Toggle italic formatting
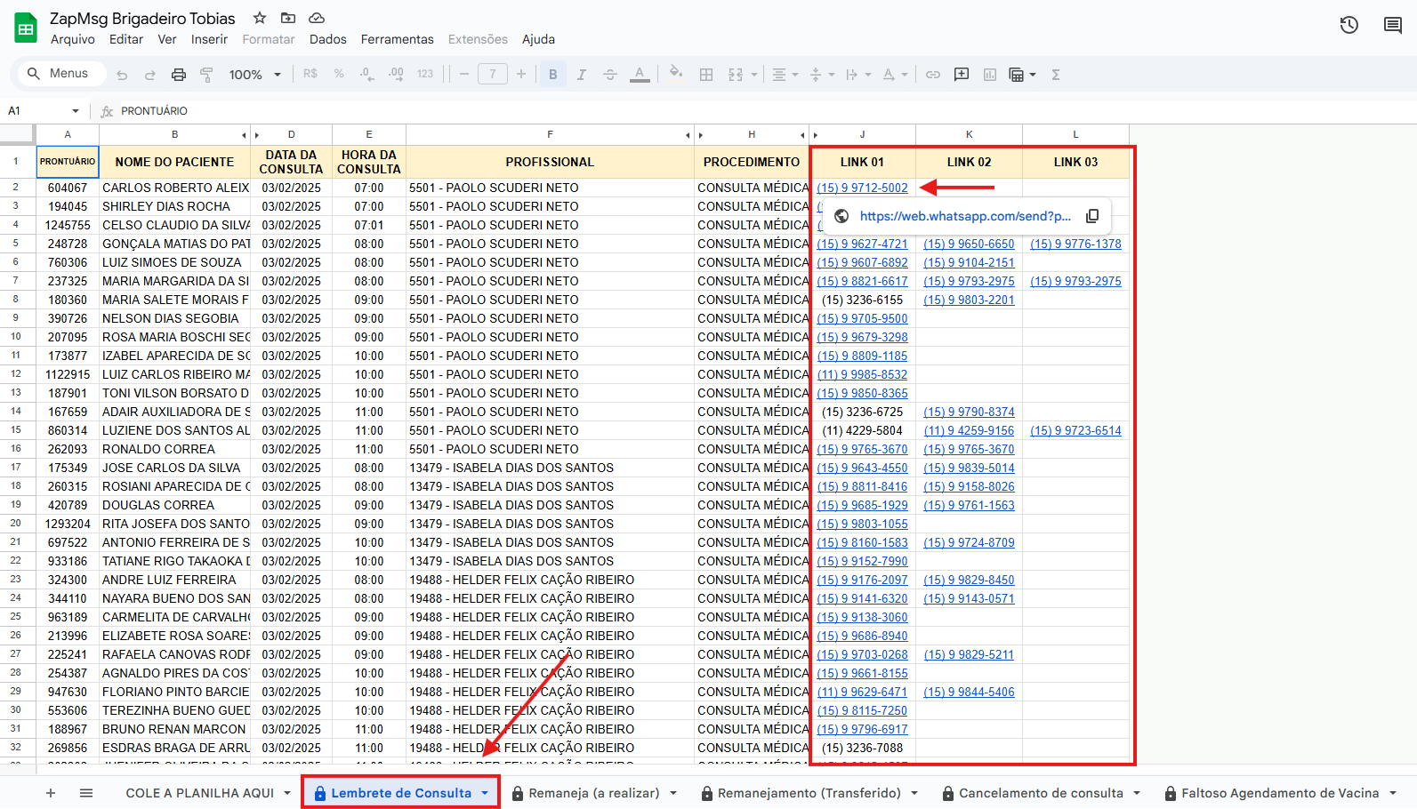This screenshot has width=1417, height=809. (x=581, y=75)
